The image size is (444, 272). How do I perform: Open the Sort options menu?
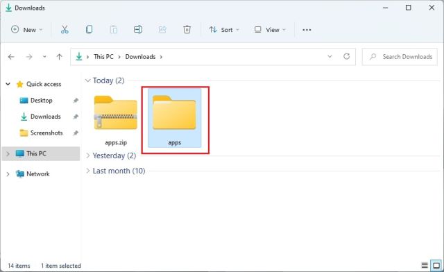[x=224, y=29]
